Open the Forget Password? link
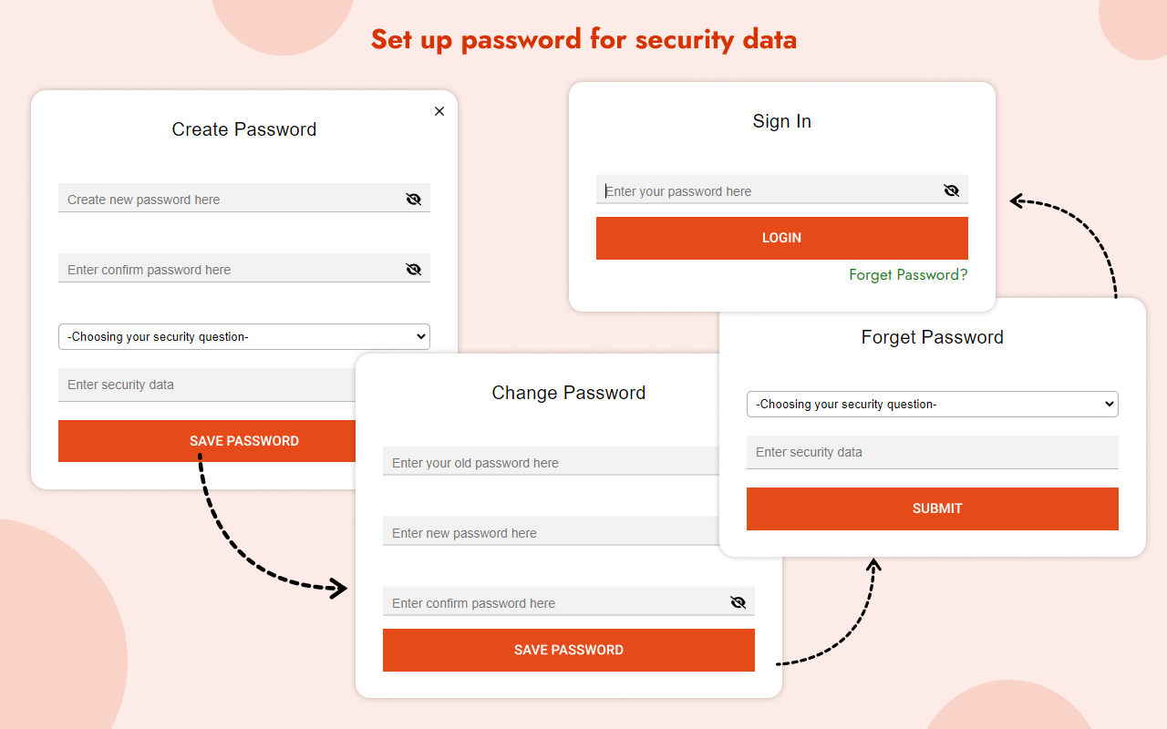This screenshot has height=729, width=1167. click(x=908, y=274)
